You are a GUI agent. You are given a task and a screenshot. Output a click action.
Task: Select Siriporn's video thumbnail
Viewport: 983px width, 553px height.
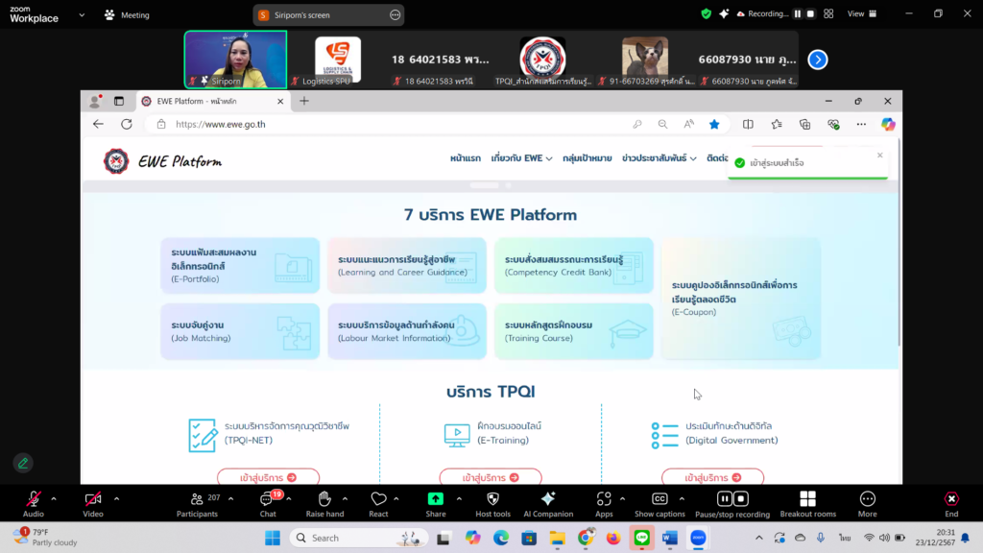(236, 60)
